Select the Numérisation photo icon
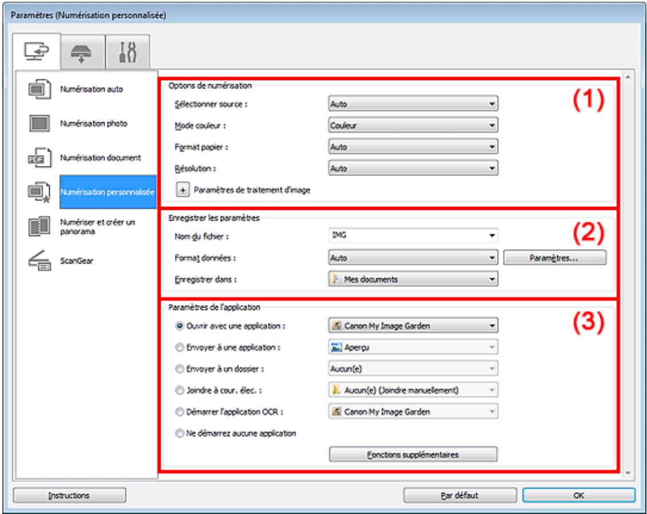The height and width of the screenshot is (514, 647). 38,122
